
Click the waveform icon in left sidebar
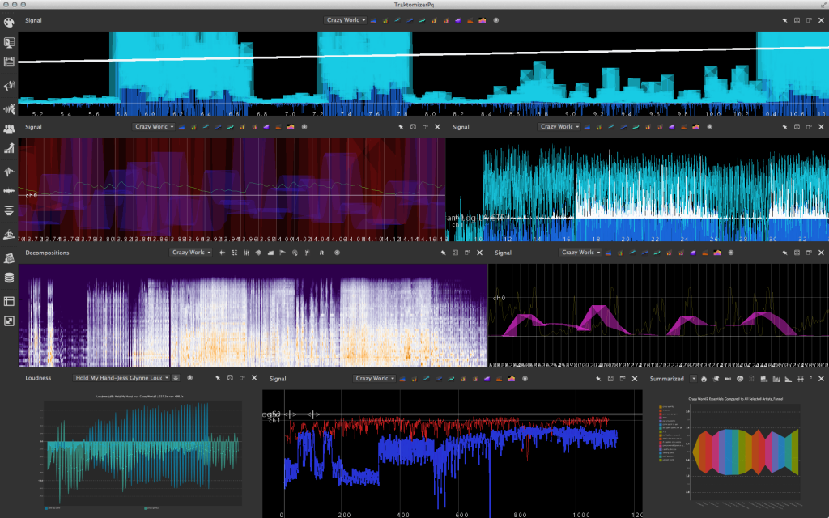10,171
